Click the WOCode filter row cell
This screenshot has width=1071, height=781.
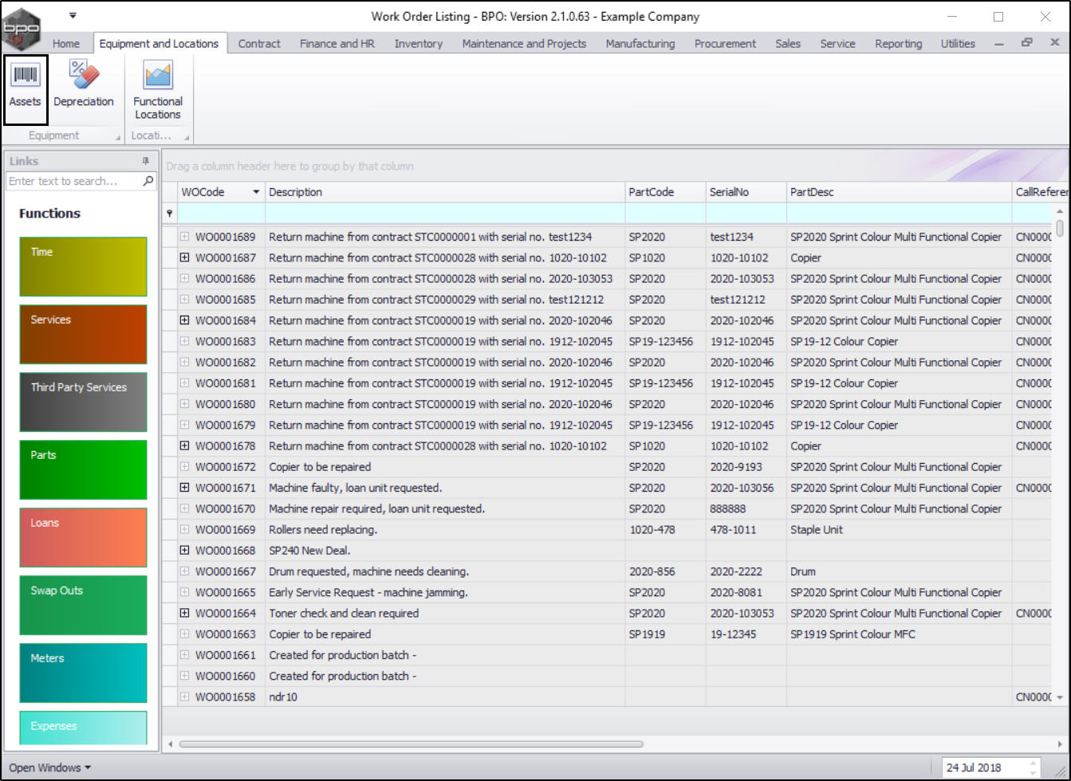point(221,214)
